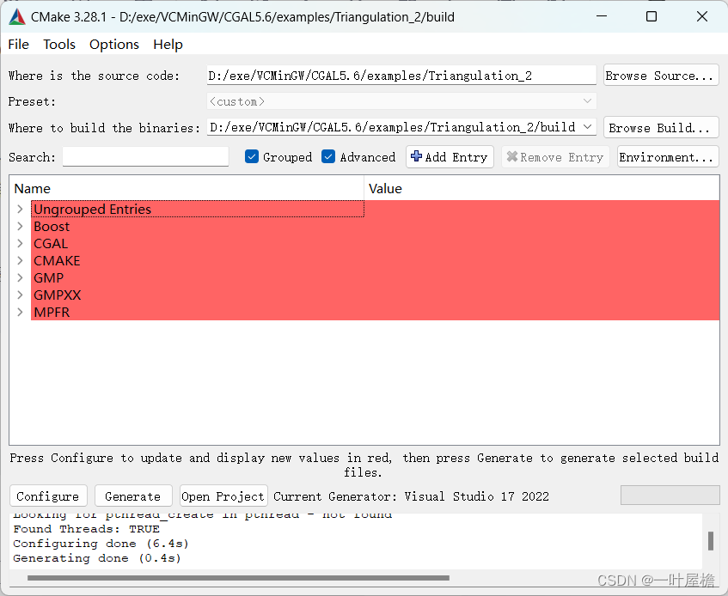Click the output log vertical scrollbar
This screenshot has height=596, width=728.
point(710,541)
